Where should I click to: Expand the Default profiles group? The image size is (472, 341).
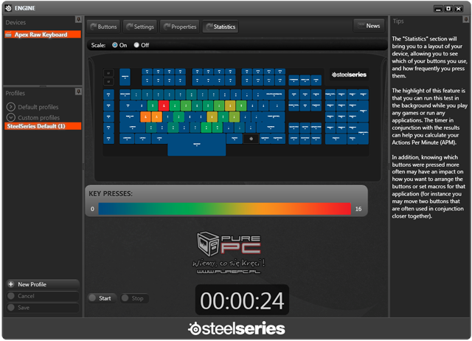tap(11, 106)
